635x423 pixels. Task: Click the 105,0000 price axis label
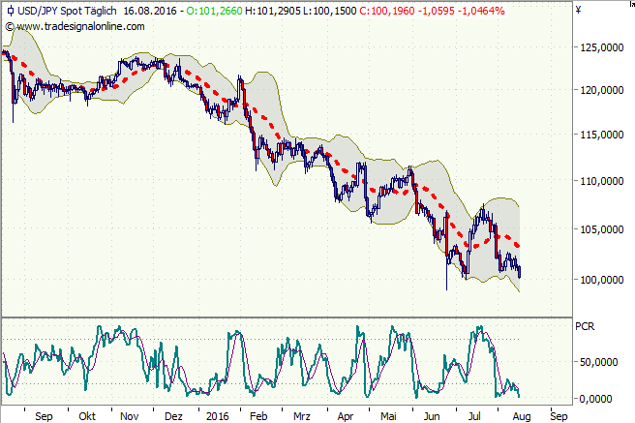[x=602, y=229]
